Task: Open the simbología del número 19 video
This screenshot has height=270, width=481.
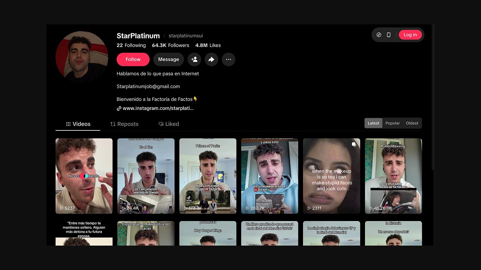Action: coord(331,233)
